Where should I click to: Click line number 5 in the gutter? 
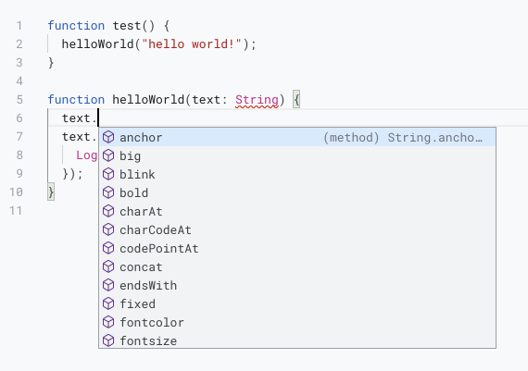[x=19, y=100]
